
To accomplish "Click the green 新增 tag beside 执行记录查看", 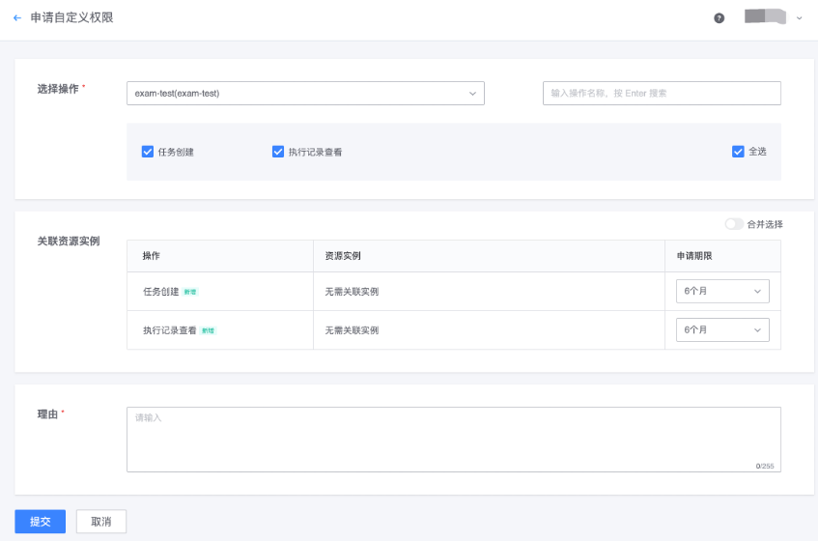I will click(208, 330).
